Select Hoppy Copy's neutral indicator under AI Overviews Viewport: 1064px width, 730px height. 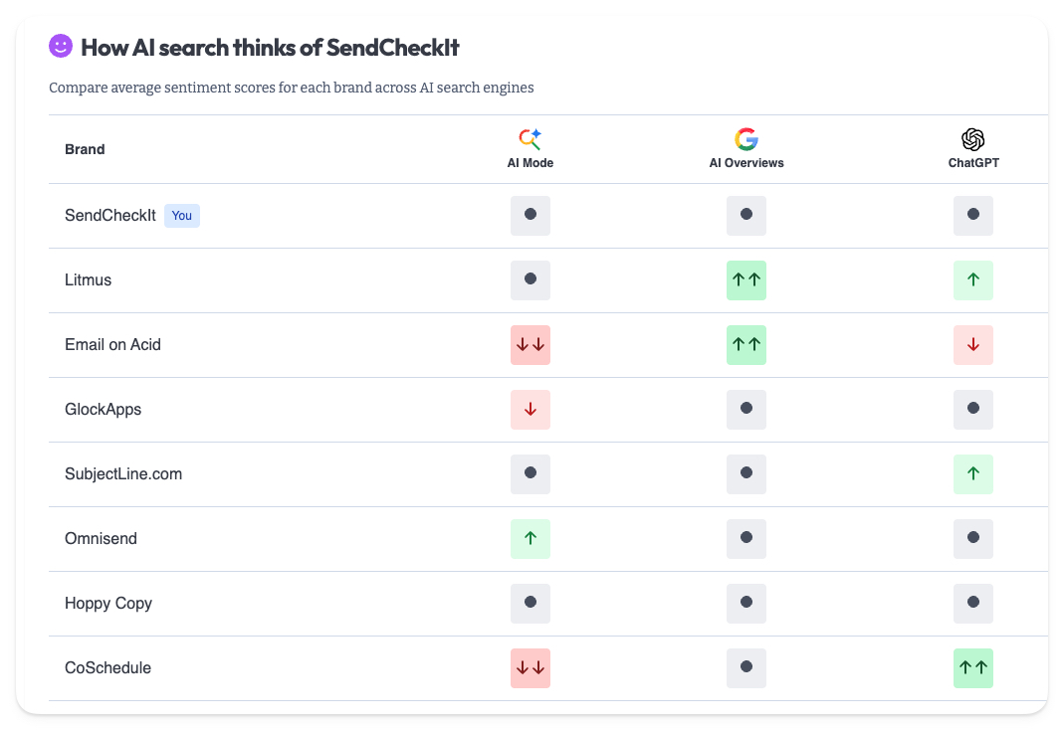point(745,603)
